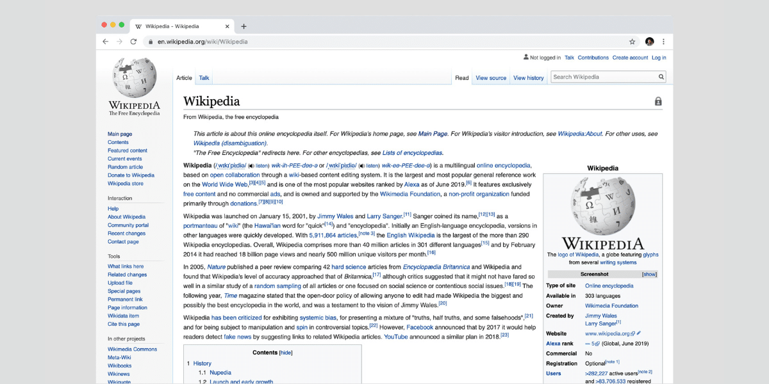Open the View history tab
This screenshot has height=384, width=769.
(x=529, y=78)
